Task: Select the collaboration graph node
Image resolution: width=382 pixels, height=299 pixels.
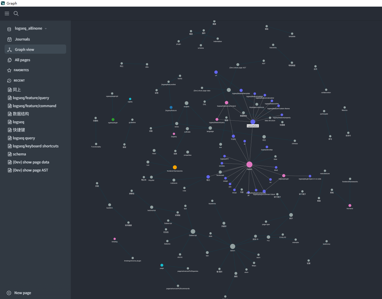Action: click(x=326, y=90)
